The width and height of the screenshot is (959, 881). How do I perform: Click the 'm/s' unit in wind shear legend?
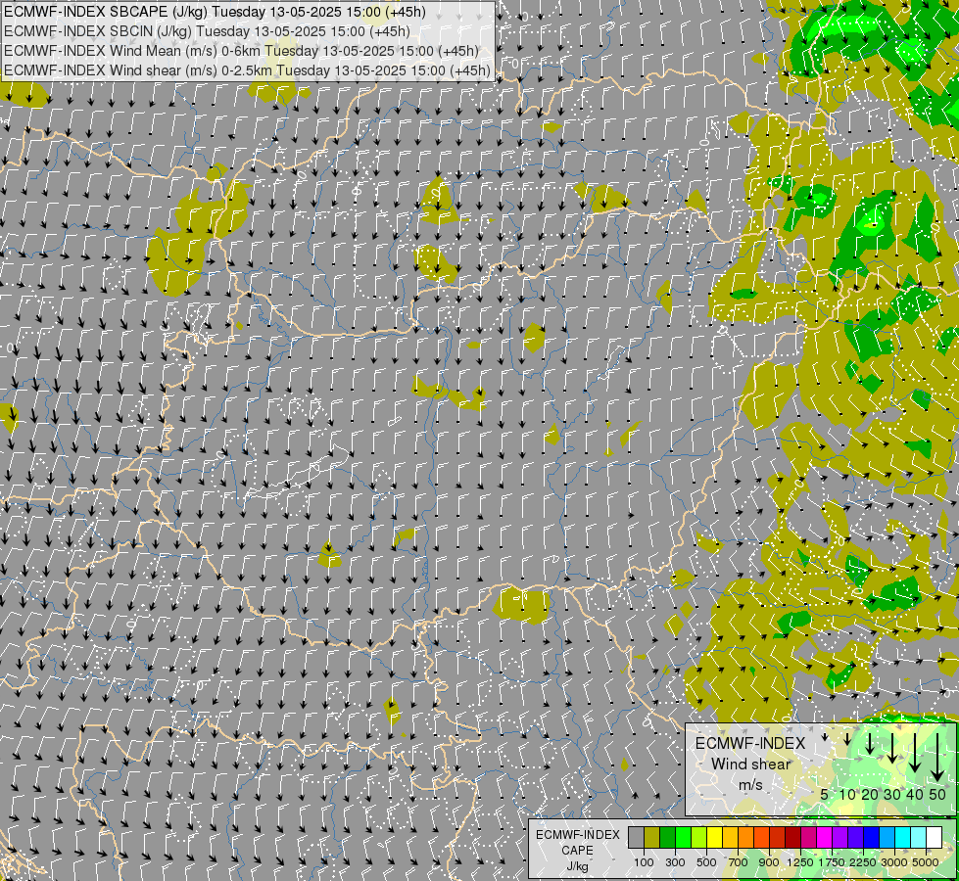[x=750, y=785]
